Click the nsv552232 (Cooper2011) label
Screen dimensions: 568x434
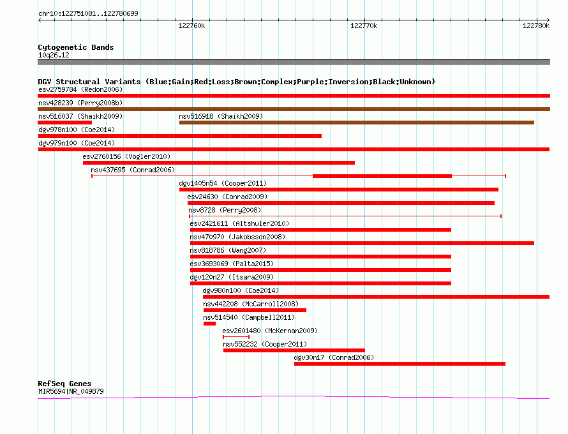point(265,344)
